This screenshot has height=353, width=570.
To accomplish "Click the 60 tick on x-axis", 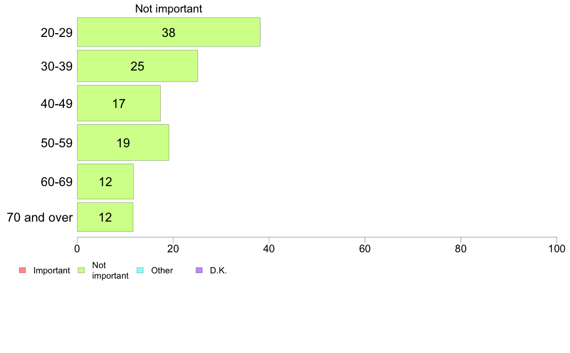I will pyautogui.click(x=365, y=248).
